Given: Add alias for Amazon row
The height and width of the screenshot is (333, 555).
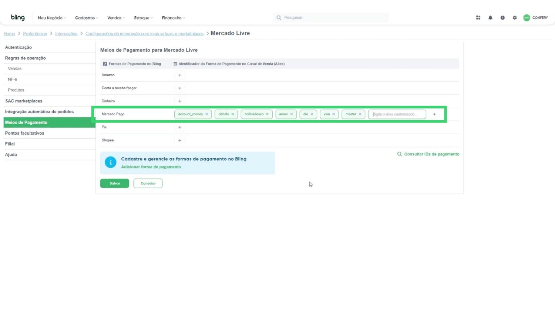Looking at the screenshot, I should 180,75.
